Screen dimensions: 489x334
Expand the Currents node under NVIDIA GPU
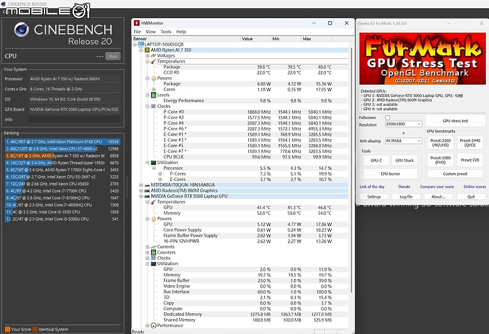point(147,247)
